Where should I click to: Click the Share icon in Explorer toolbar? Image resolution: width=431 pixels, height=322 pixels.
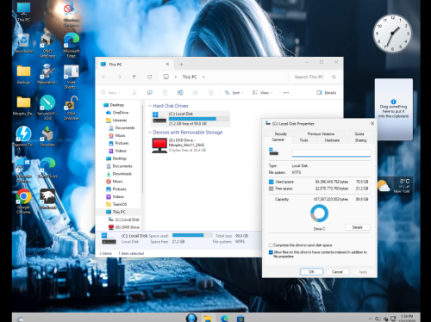click(196, 93)
